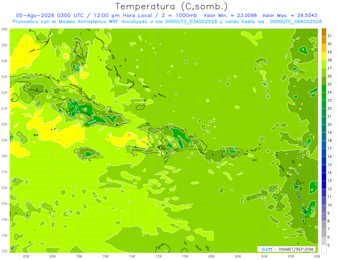
Task: Click the "62W" longitude axis label
Action: coord(291,256)
